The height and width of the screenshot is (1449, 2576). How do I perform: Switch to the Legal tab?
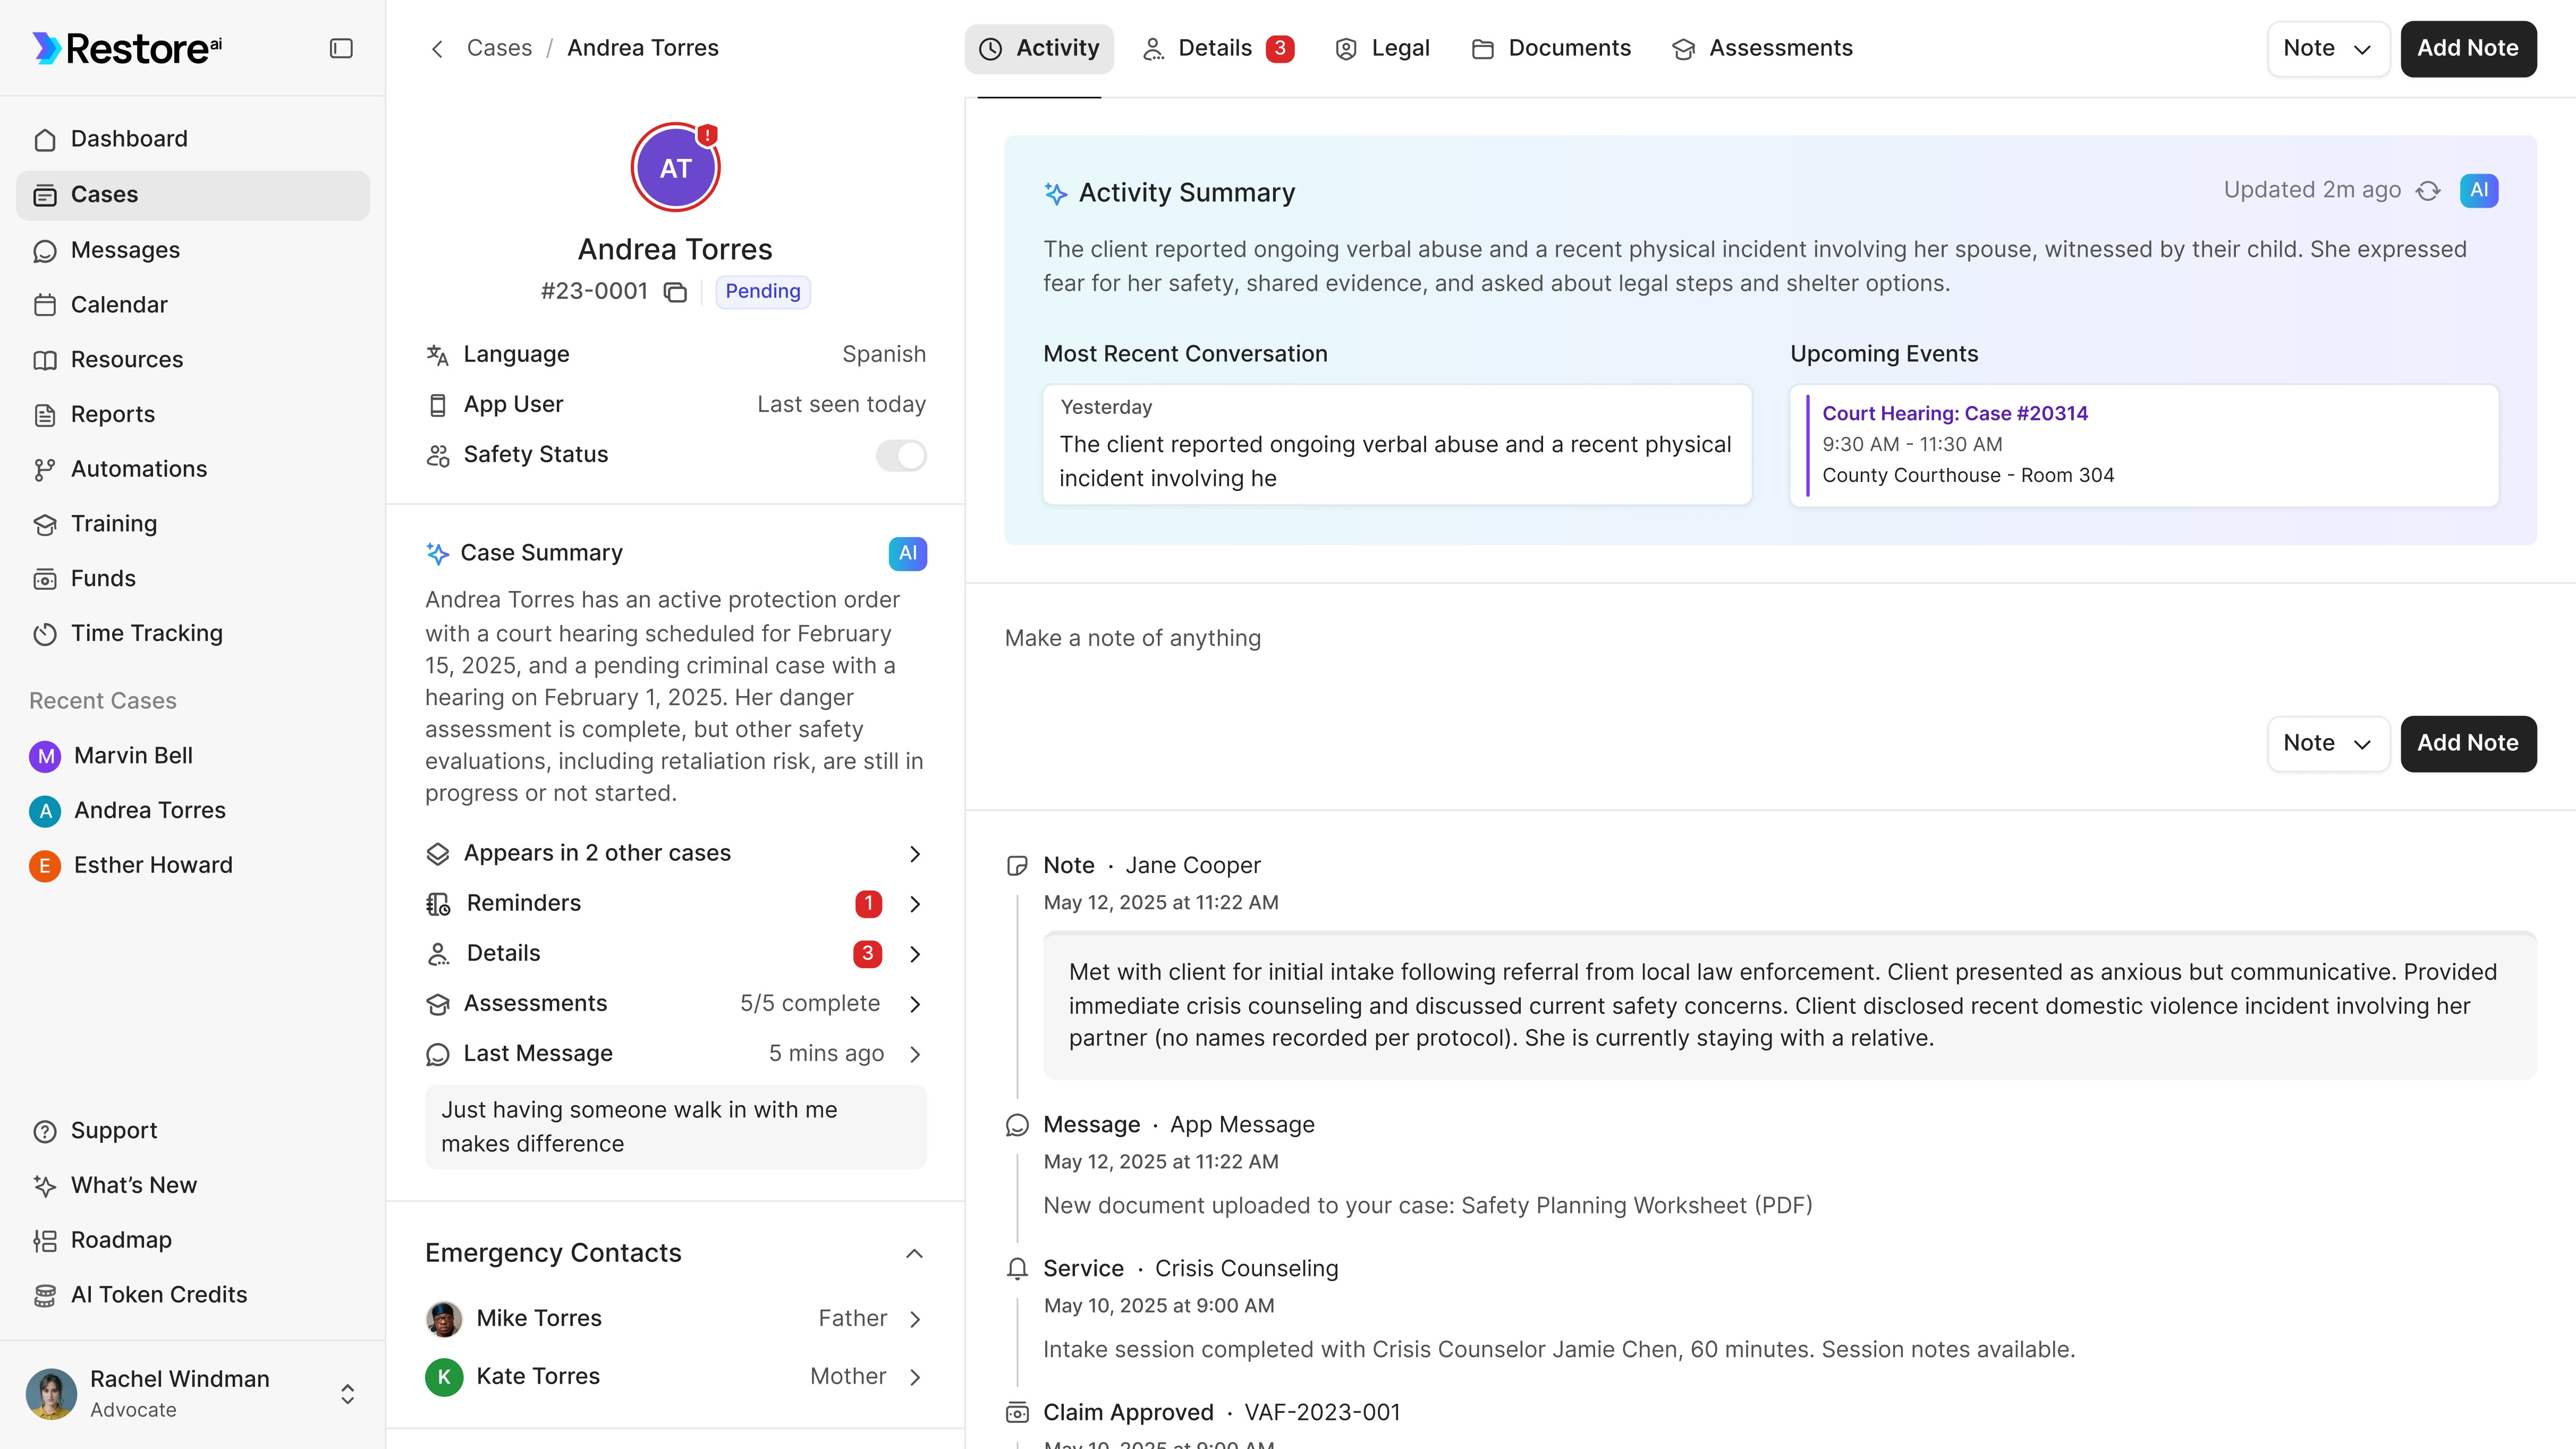click(1383, 48)
